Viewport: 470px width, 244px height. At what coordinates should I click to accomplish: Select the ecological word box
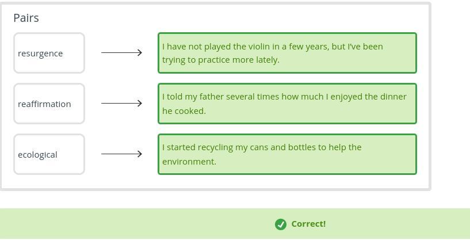(x=49, y=154)
